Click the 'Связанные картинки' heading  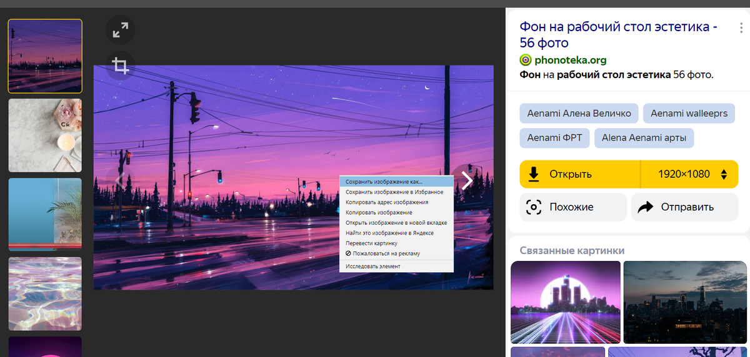572,251
